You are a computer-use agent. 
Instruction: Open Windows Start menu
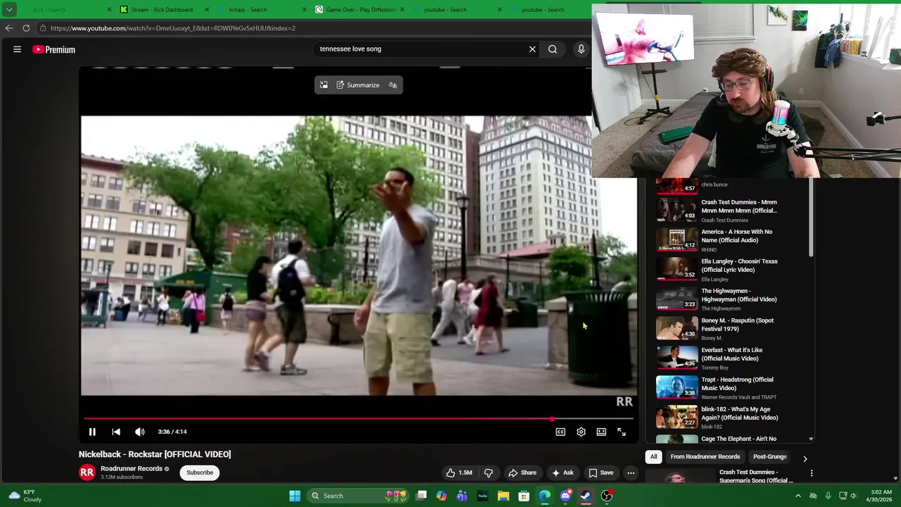[295, 496]
